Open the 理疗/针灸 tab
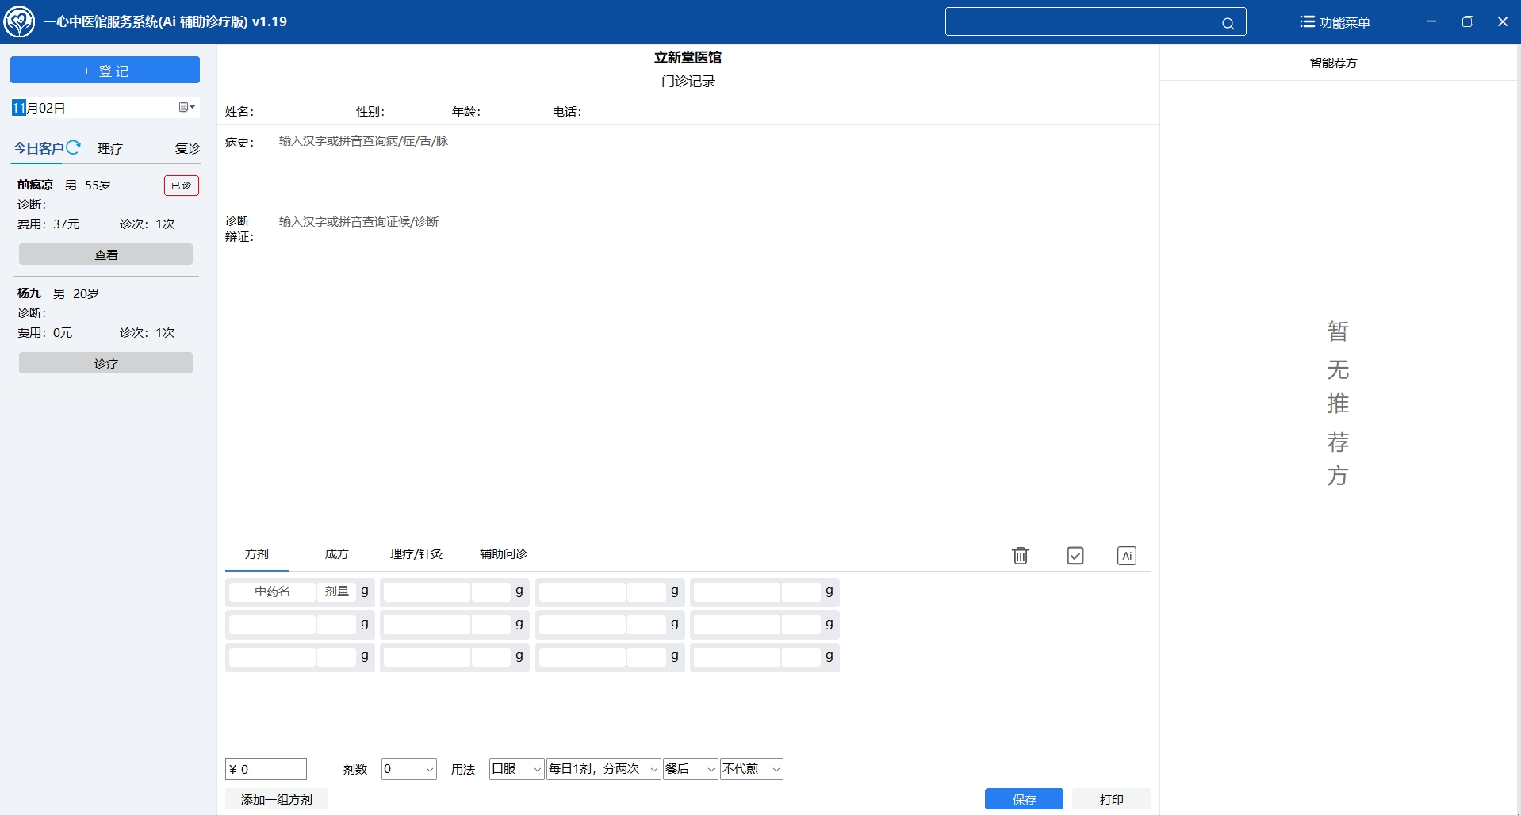 click(x=415, y=554)
